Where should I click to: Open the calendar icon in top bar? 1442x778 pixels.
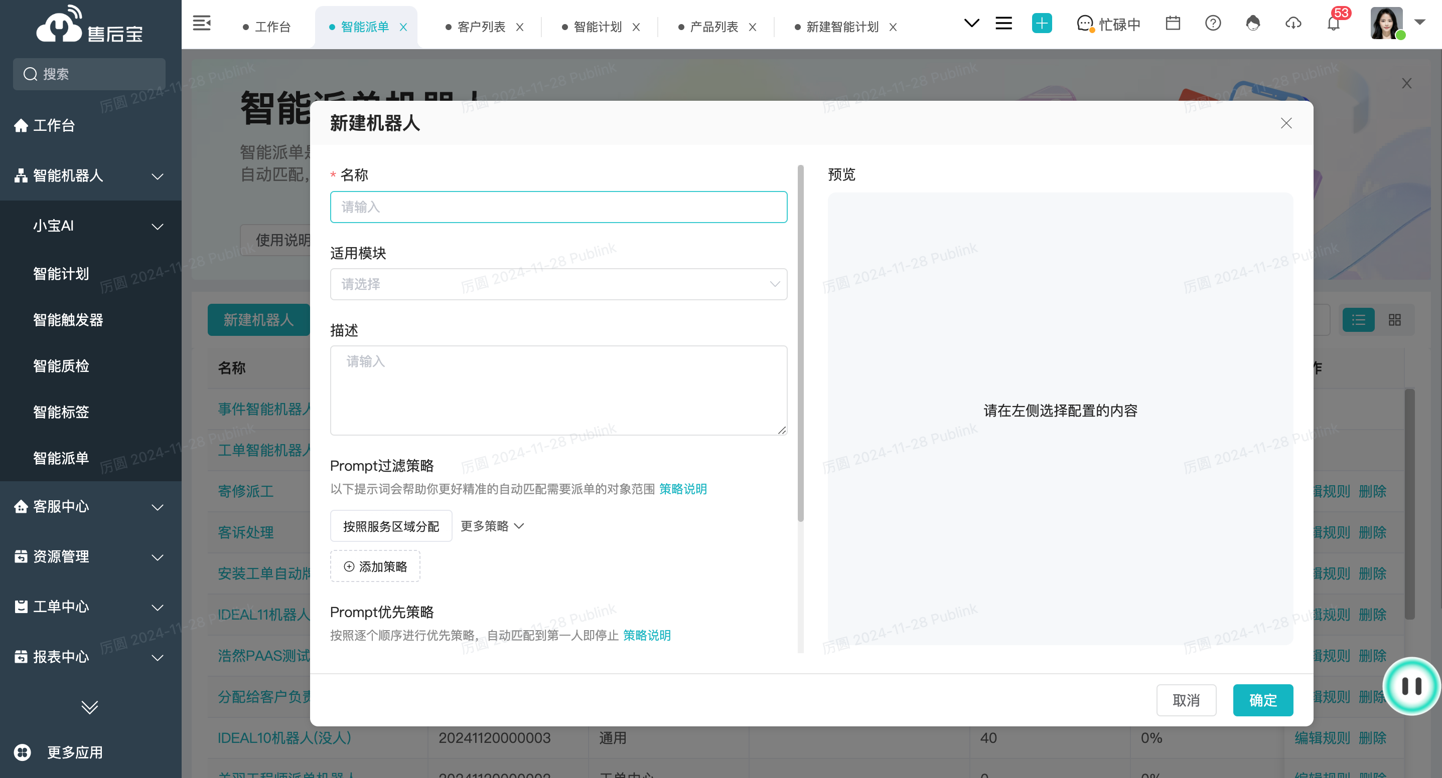click(x=1173, y=23)
